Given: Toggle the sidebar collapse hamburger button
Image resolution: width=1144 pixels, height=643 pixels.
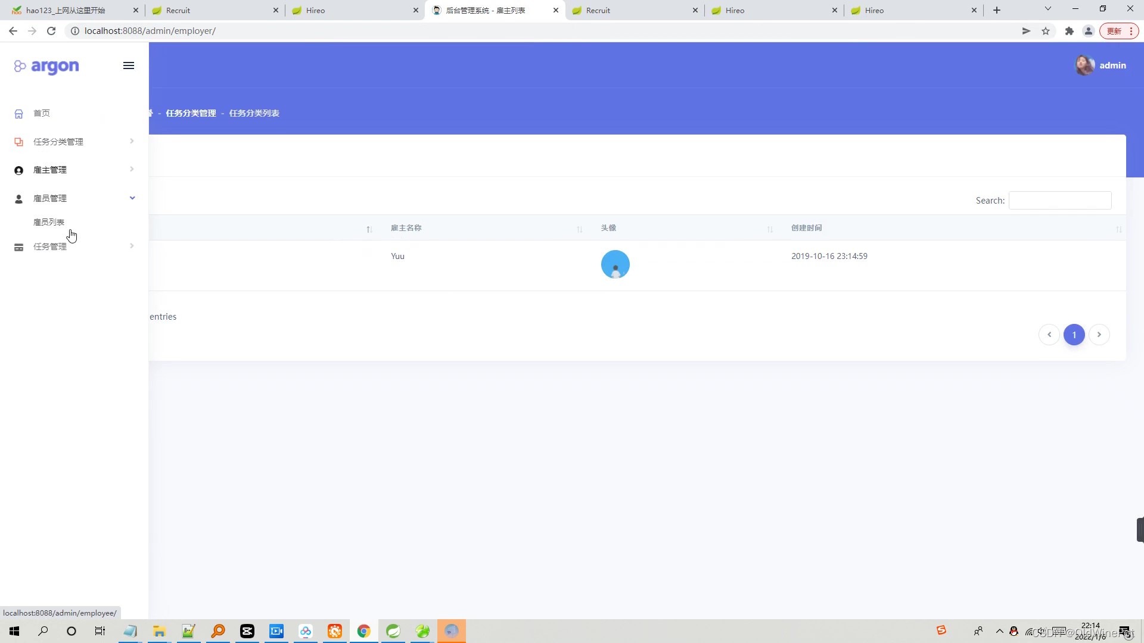Looking at the screenshot, I should coord(128,65).
